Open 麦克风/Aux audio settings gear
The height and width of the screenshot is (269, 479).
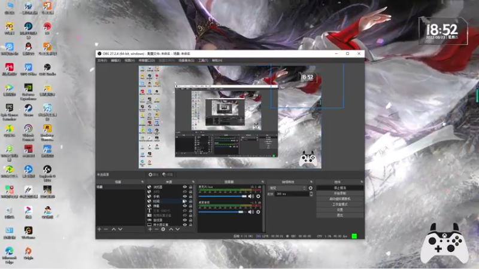pyautogui.click(x=258, y=196)
